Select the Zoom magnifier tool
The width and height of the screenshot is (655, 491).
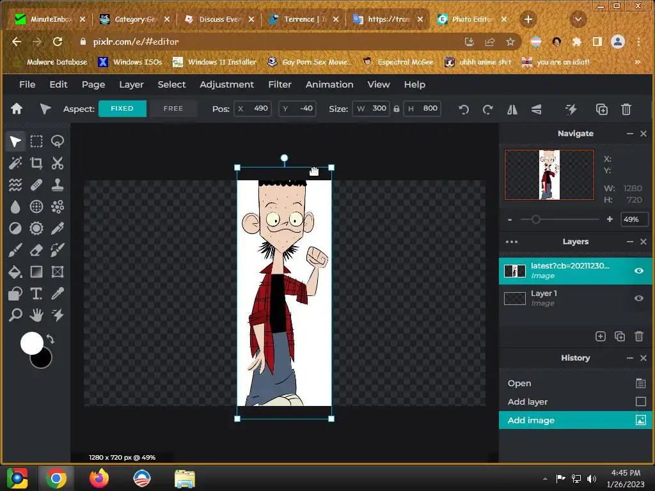pos(15,315)
